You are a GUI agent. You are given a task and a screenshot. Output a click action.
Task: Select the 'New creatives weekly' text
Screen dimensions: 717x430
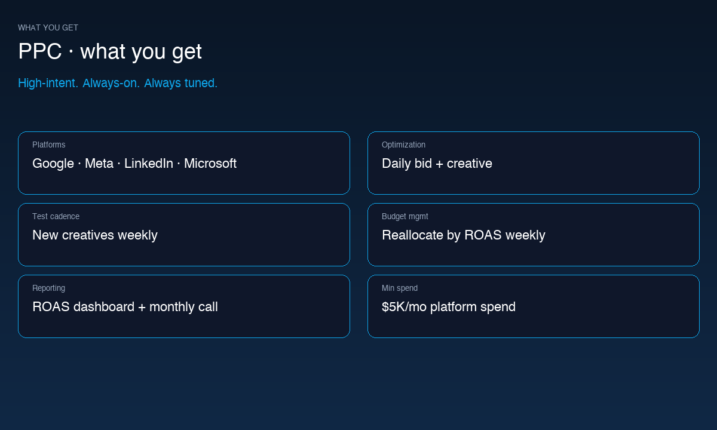pyautogui.click(x=95, y=235)
